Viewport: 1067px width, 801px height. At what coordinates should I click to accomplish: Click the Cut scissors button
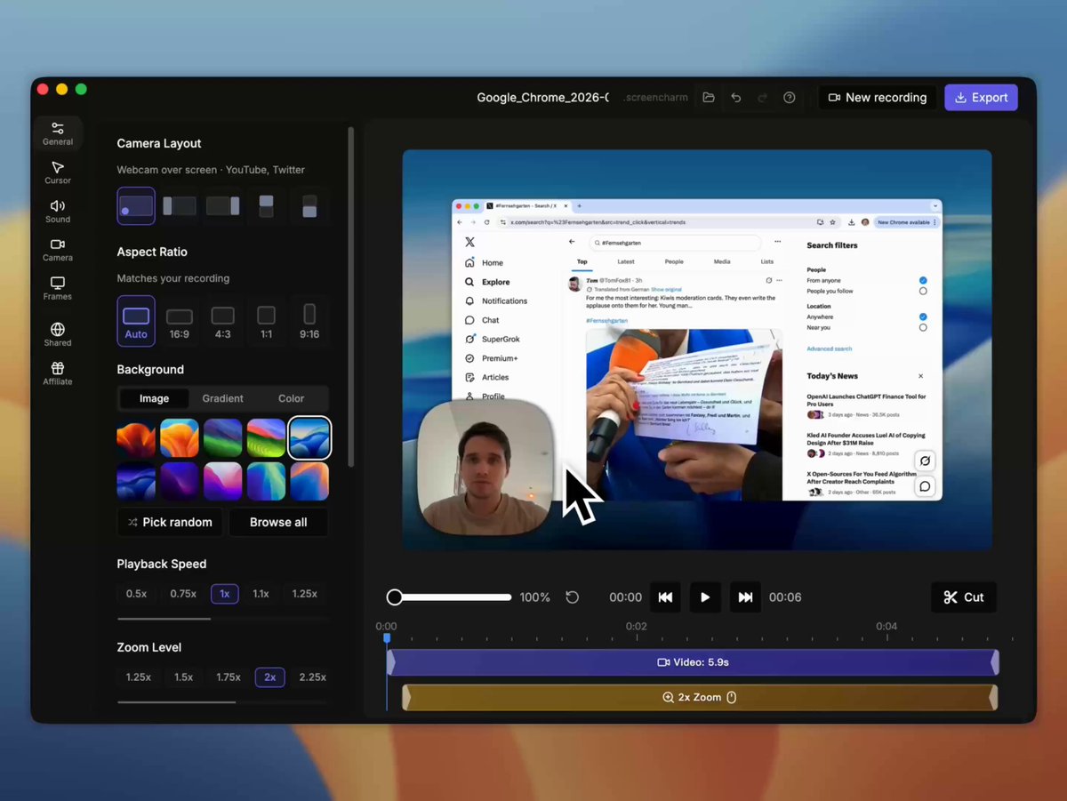[964, 597]
